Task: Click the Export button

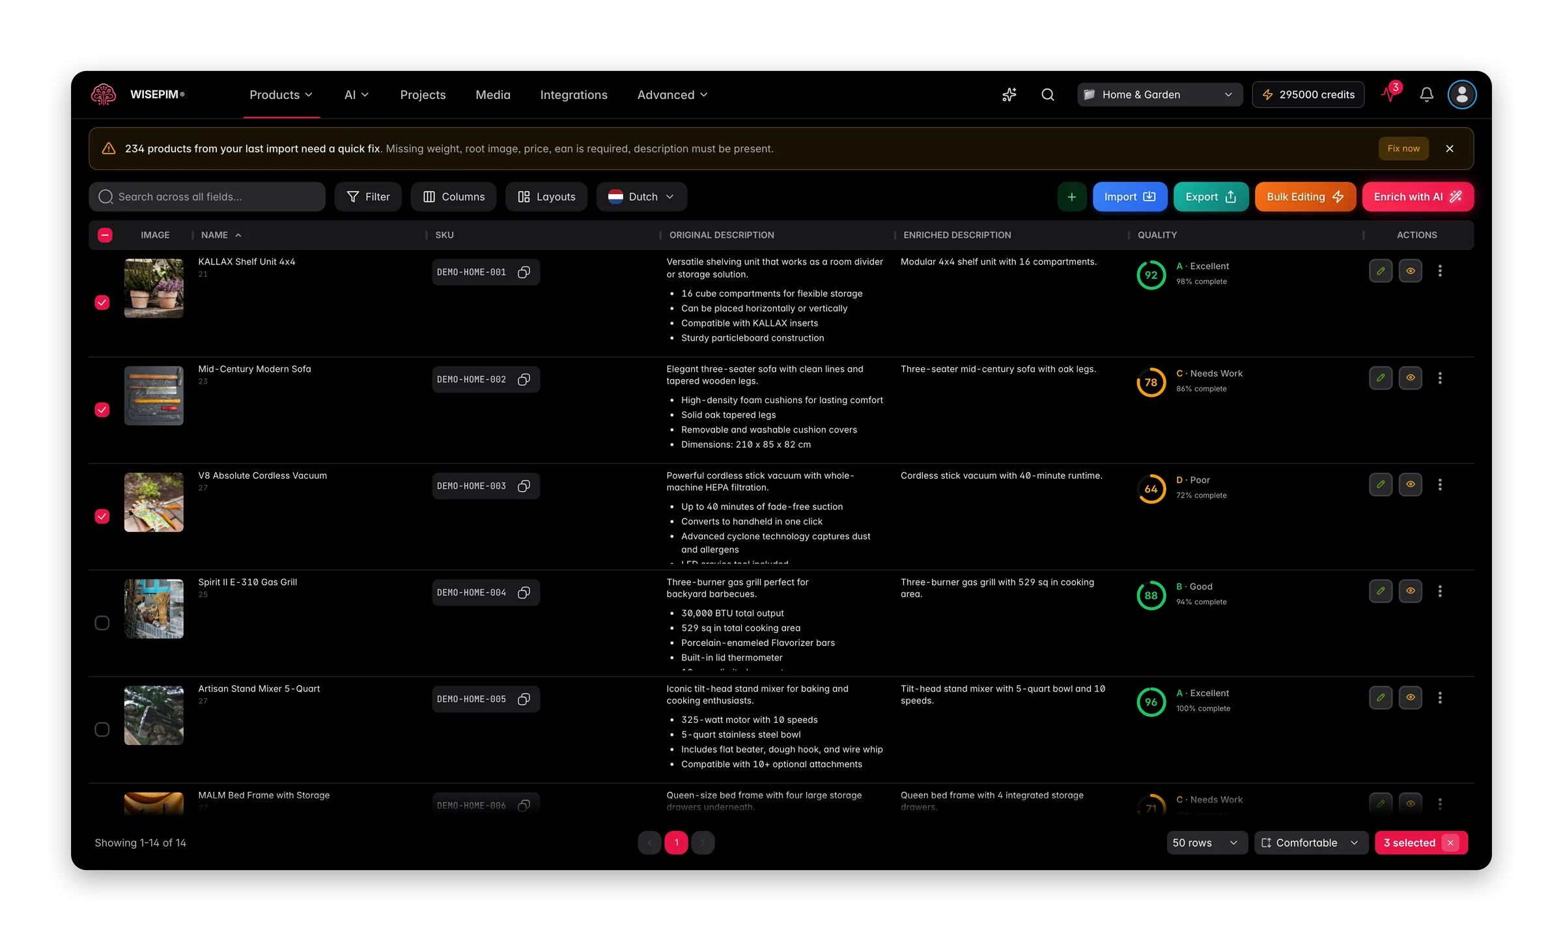Action: 1211,197
